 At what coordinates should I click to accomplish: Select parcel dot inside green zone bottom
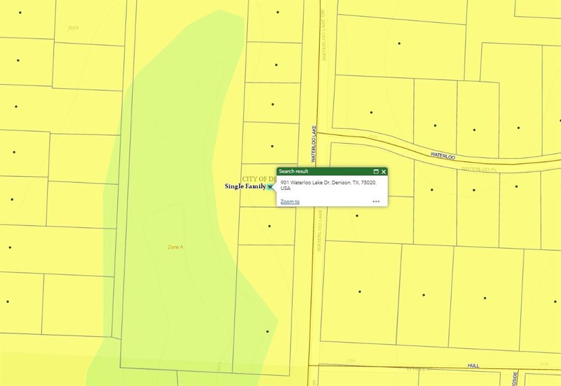(267, 331)
